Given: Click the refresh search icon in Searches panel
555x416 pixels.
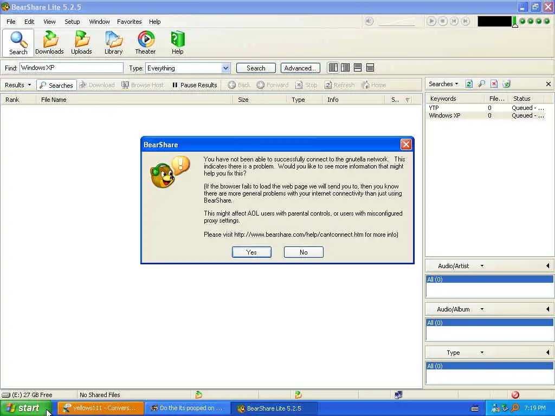Looking at the screenshot, I should pos(469,84).
